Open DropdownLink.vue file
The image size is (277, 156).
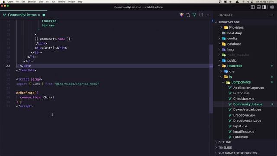pyautogui.click(x=247, y=120)
